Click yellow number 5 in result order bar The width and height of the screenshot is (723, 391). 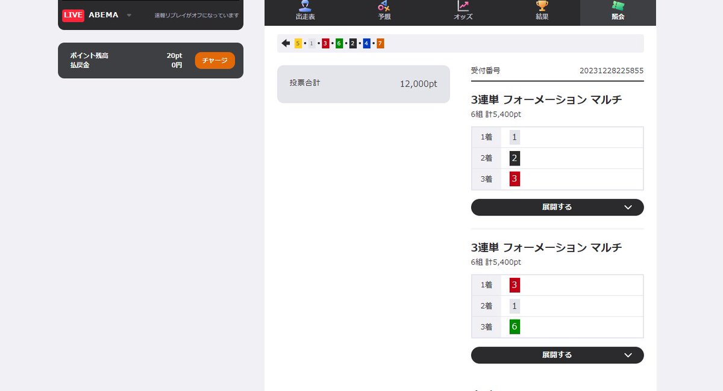click(298, 43)
